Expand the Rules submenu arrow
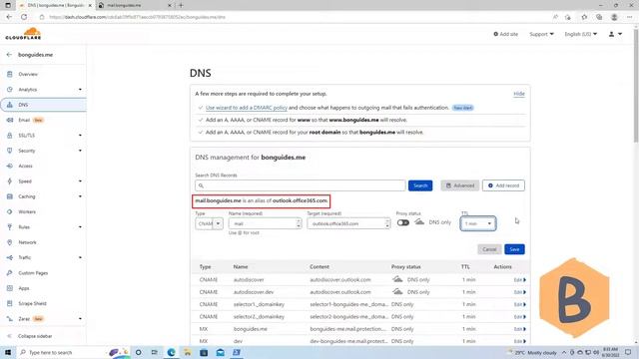 click(80, 227)
